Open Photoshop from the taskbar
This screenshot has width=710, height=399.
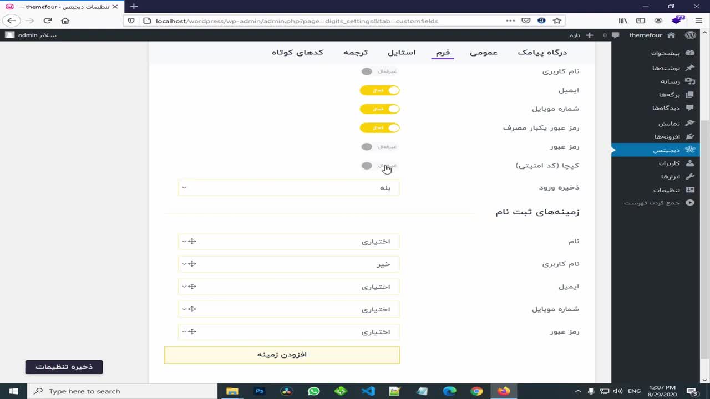260,391
